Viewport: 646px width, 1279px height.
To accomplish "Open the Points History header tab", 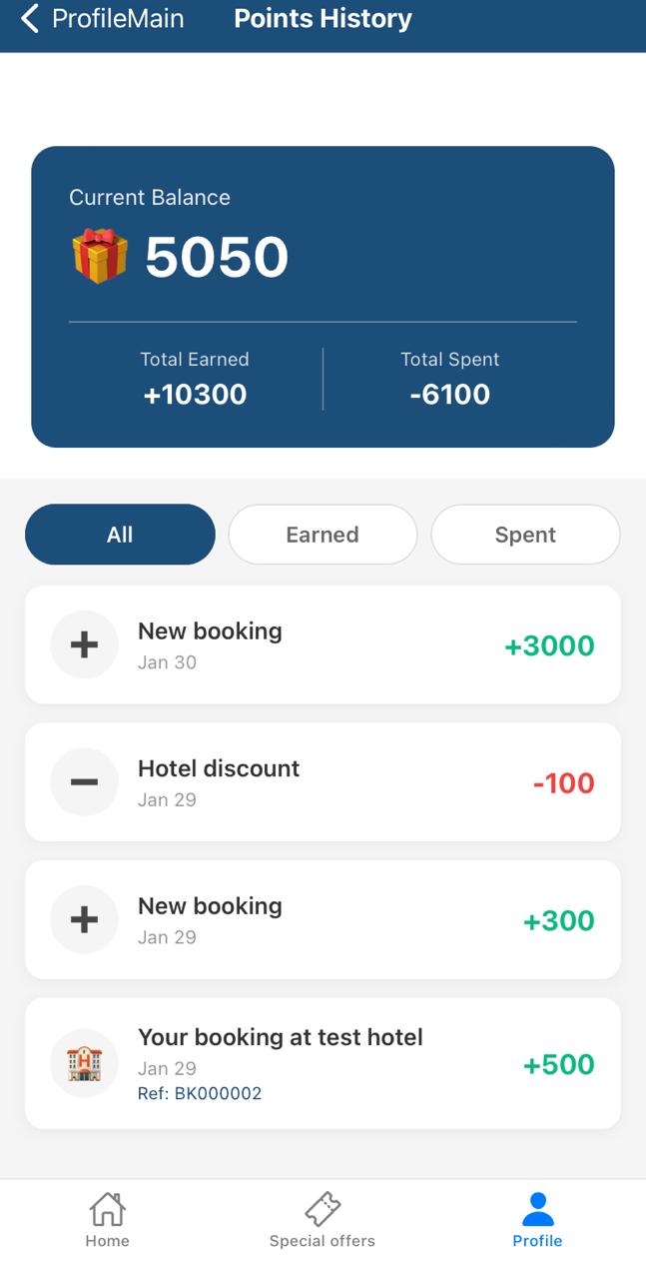I will tap(323, 18).
